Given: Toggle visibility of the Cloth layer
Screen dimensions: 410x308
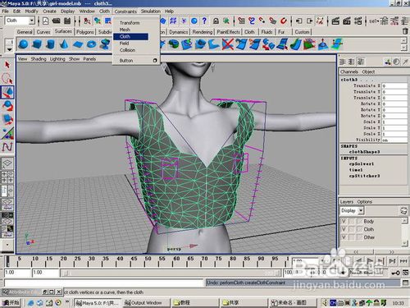Looking at the screenshot, I should 344,229.
